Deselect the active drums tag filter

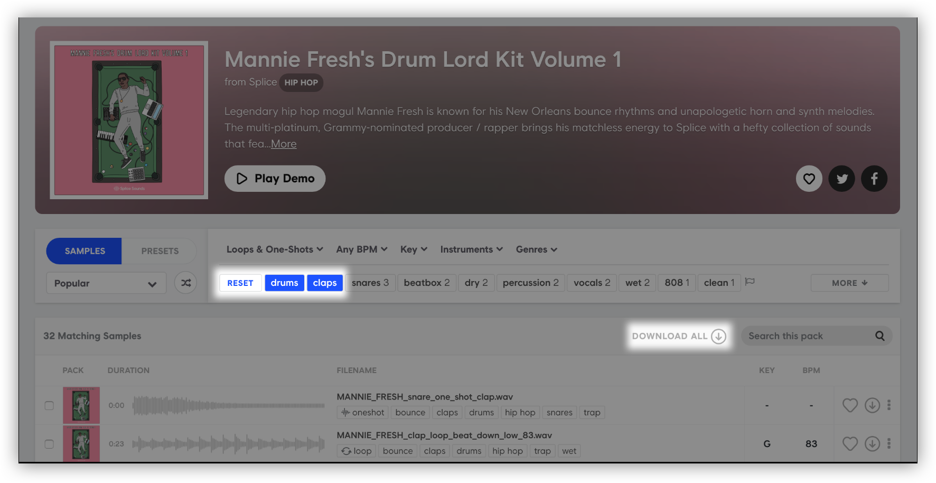(284, 283)
